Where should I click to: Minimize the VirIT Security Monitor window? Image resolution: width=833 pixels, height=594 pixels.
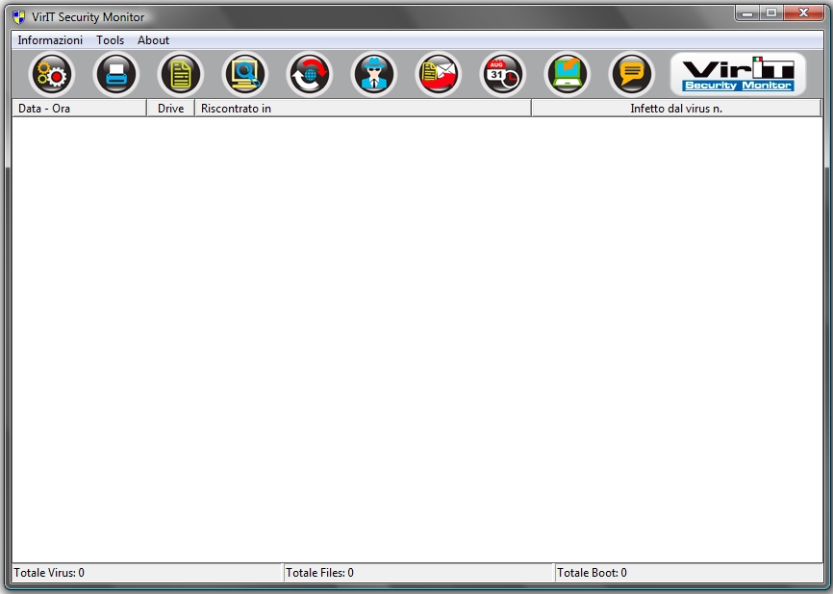click(x=747, y=13)
